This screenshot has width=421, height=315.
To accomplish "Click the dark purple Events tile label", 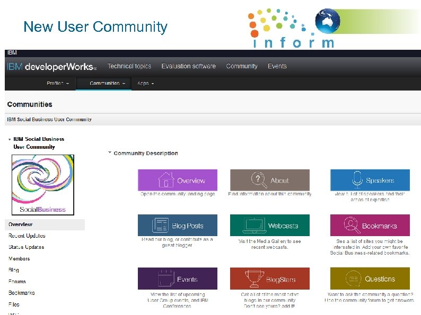I will [x=187, y=280].
